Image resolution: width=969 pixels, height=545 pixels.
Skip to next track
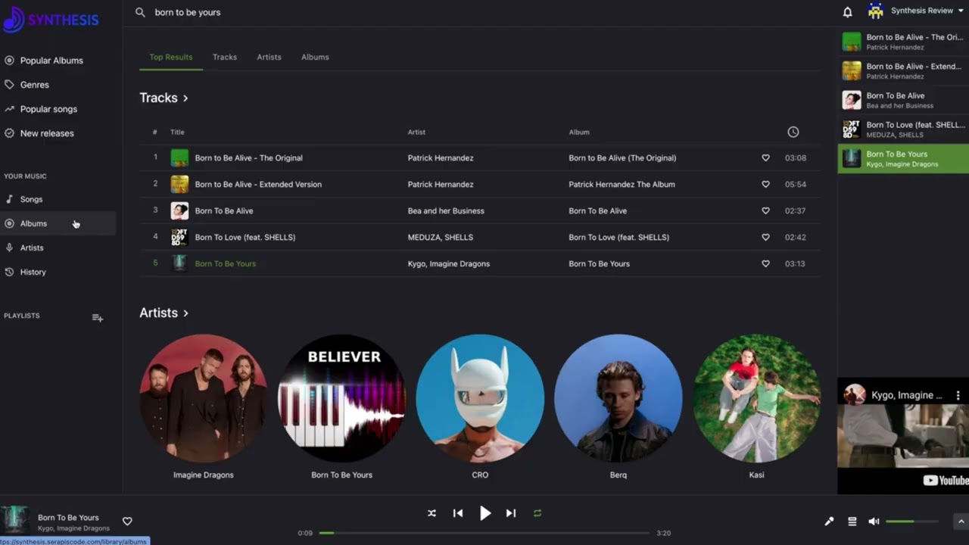pyautogui.click(x=511, y=513)
